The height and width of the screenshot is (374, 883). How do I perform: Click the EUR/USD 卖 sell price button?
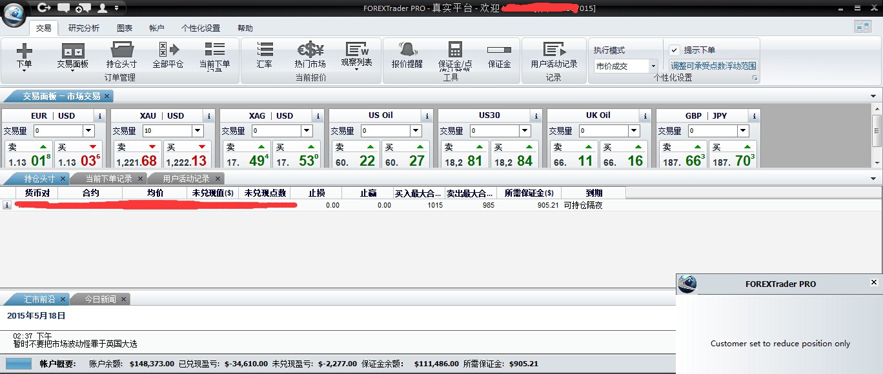pos(28,154)
